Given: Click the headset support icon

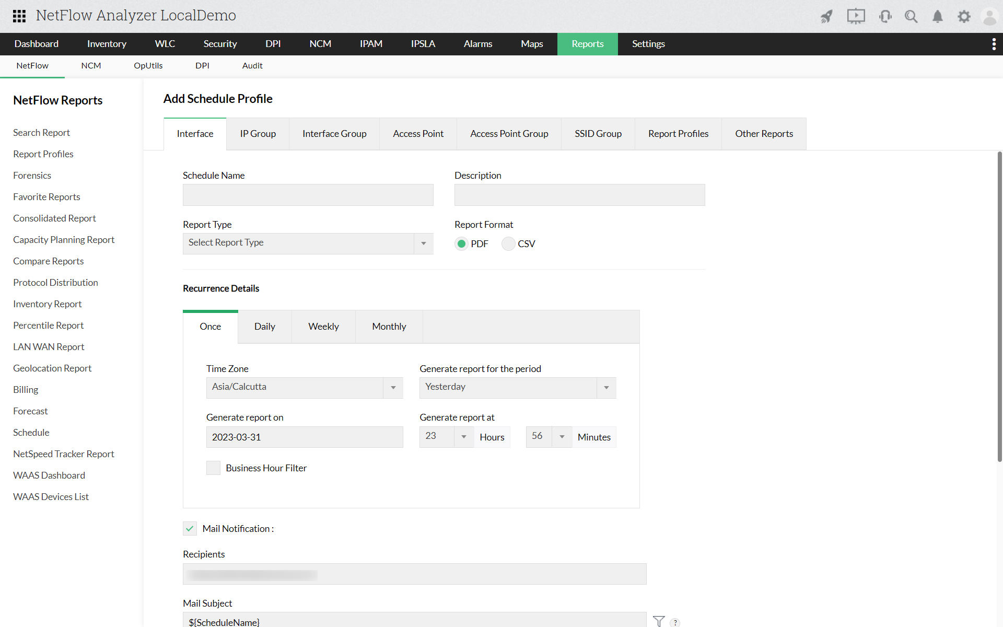Looking at the screenshot, I should click(x=885, y=17).
